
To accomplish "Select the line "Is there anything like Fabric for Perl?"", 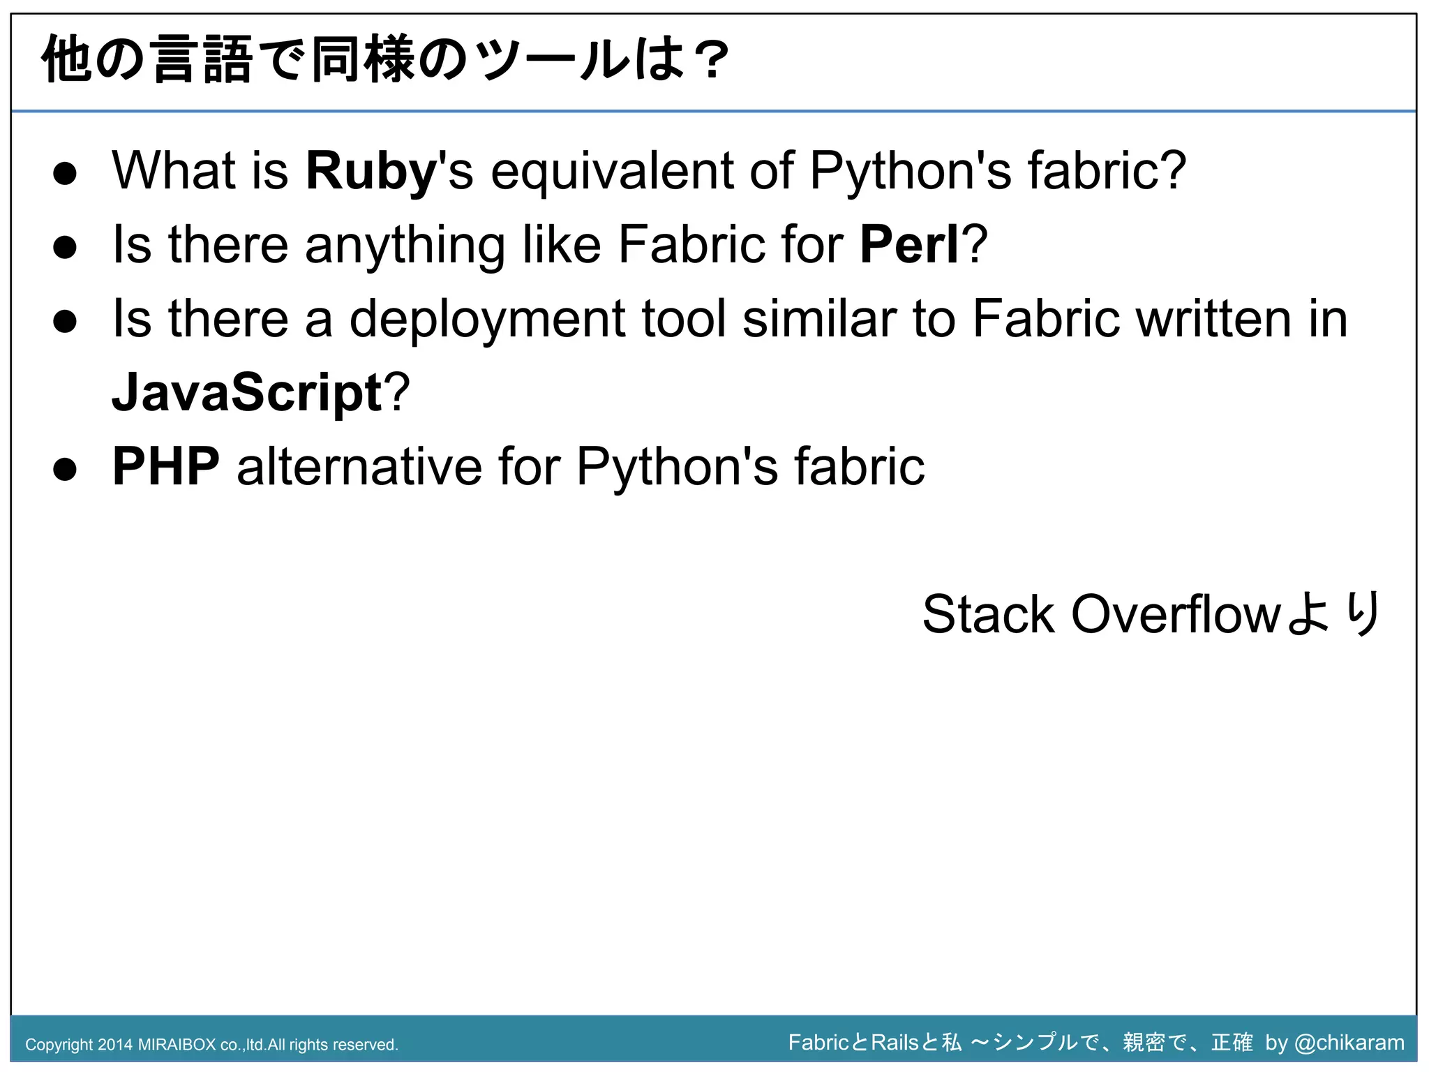I will click(x=550, y=245).
